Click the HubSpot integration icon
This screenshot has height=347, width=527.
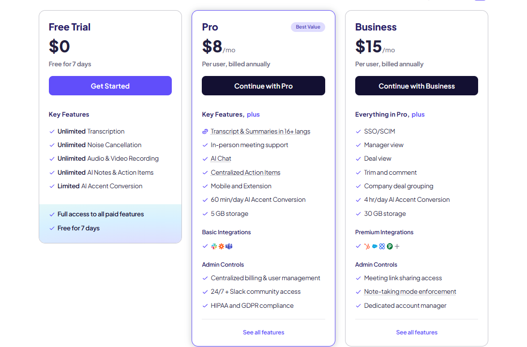[x=367, y=246]
